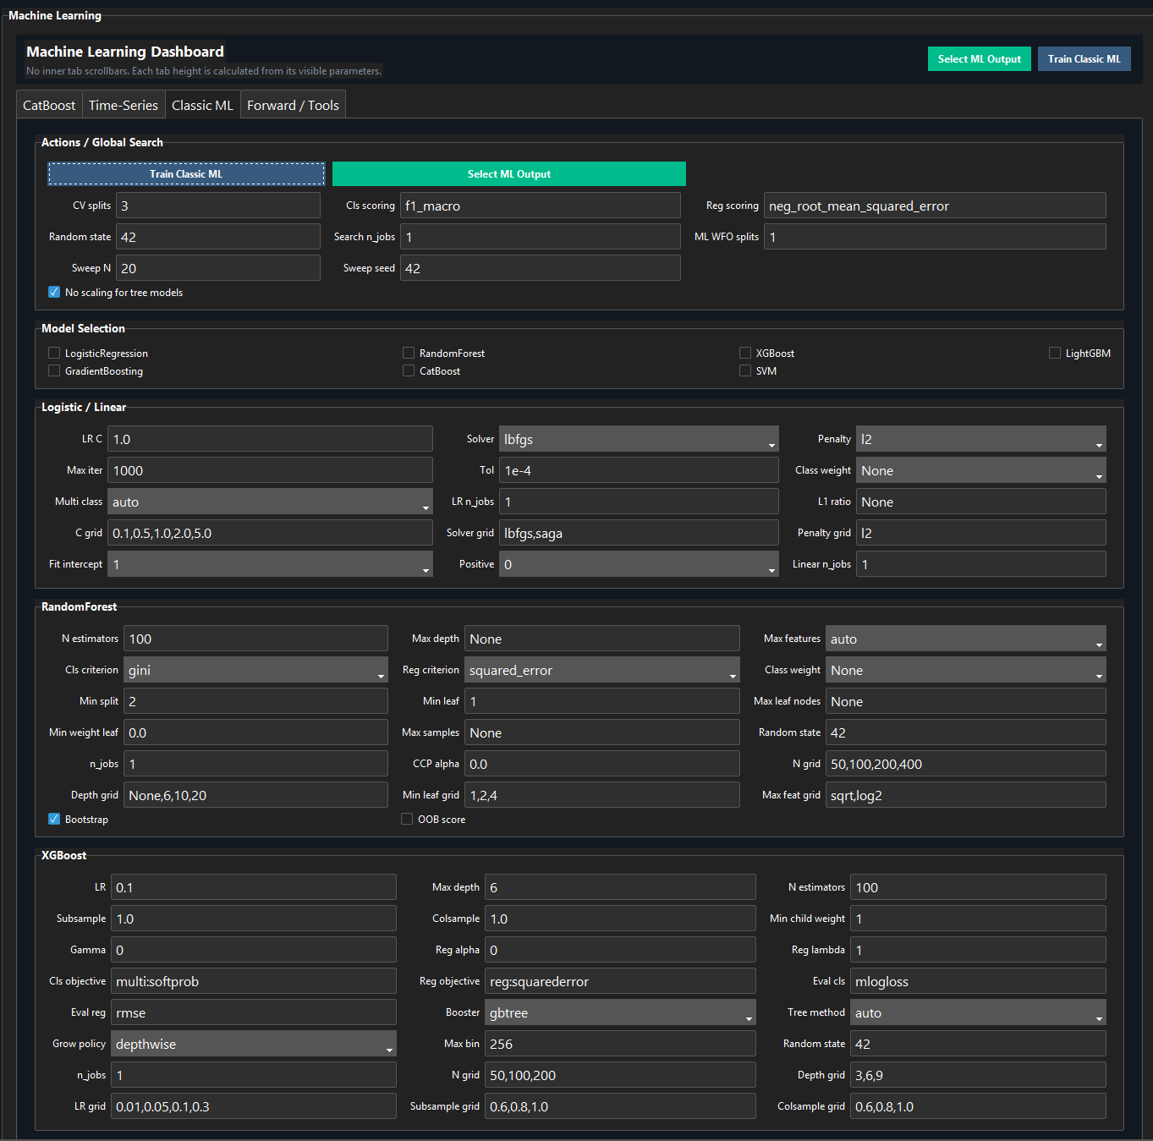Click the Search n_jobs field

(x=541, y=237)
